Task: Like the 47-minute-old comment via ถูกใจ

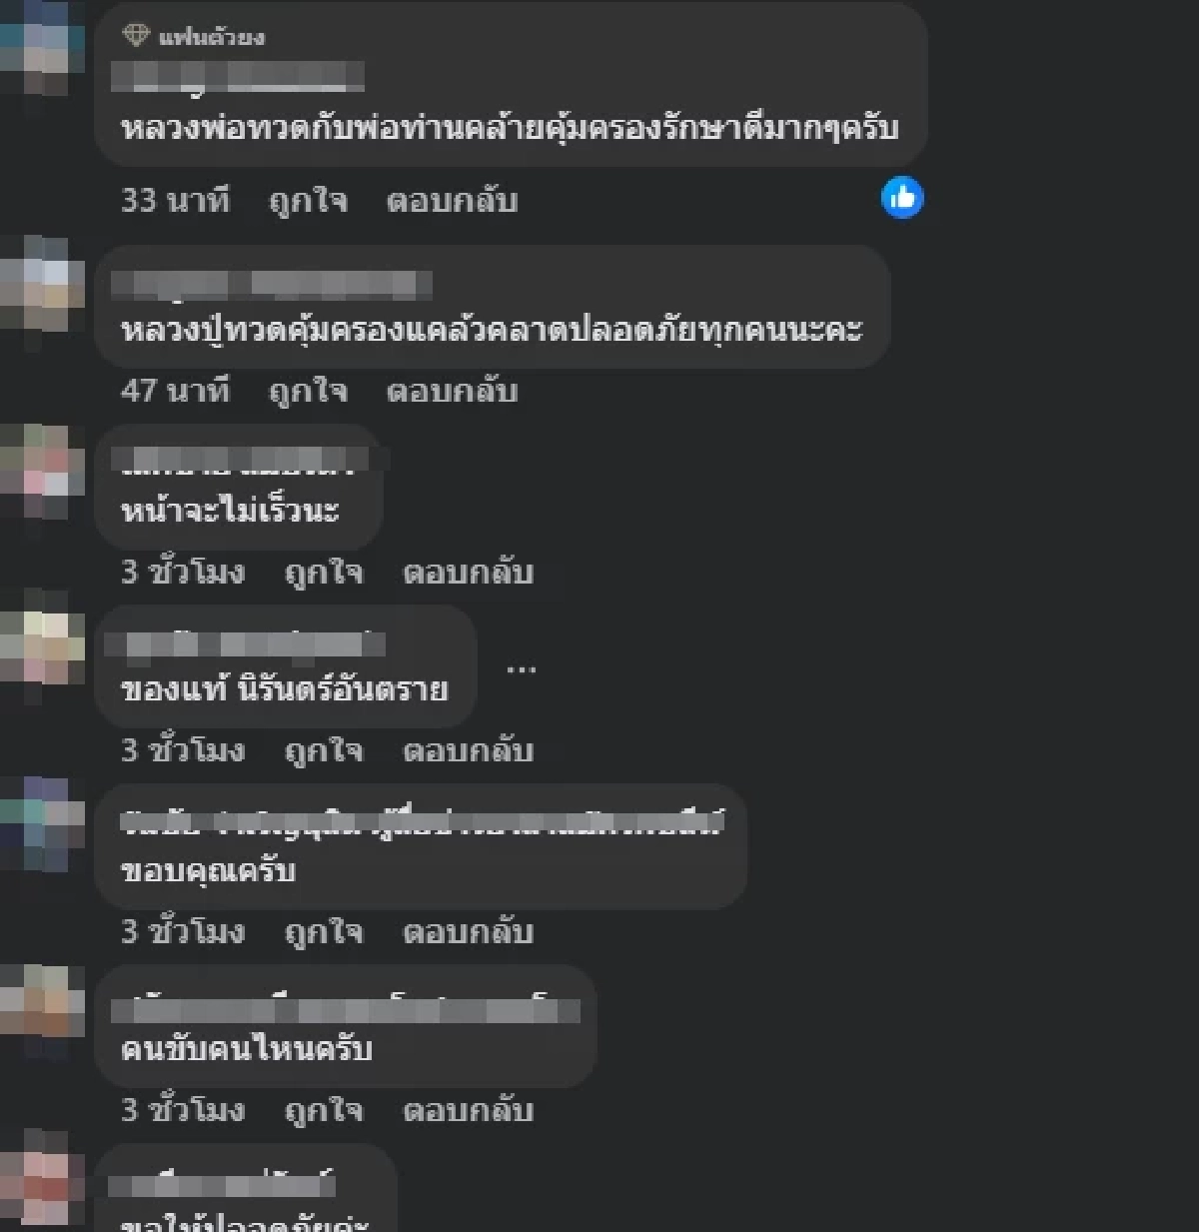Action: 309,391
